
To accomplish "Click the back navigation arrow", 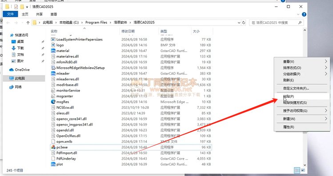I will pos(8,23).
